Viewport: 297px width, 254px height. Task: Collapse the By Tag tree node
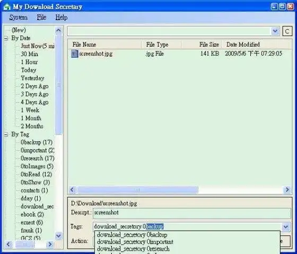pos(6,134)
